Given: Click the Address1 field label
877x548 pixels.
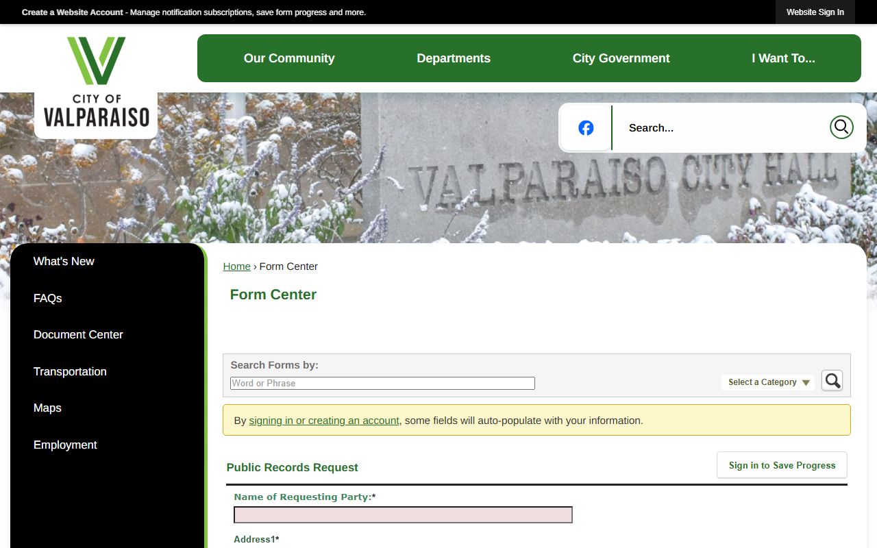Looking at the screenshot, I should tap(256, 539).
